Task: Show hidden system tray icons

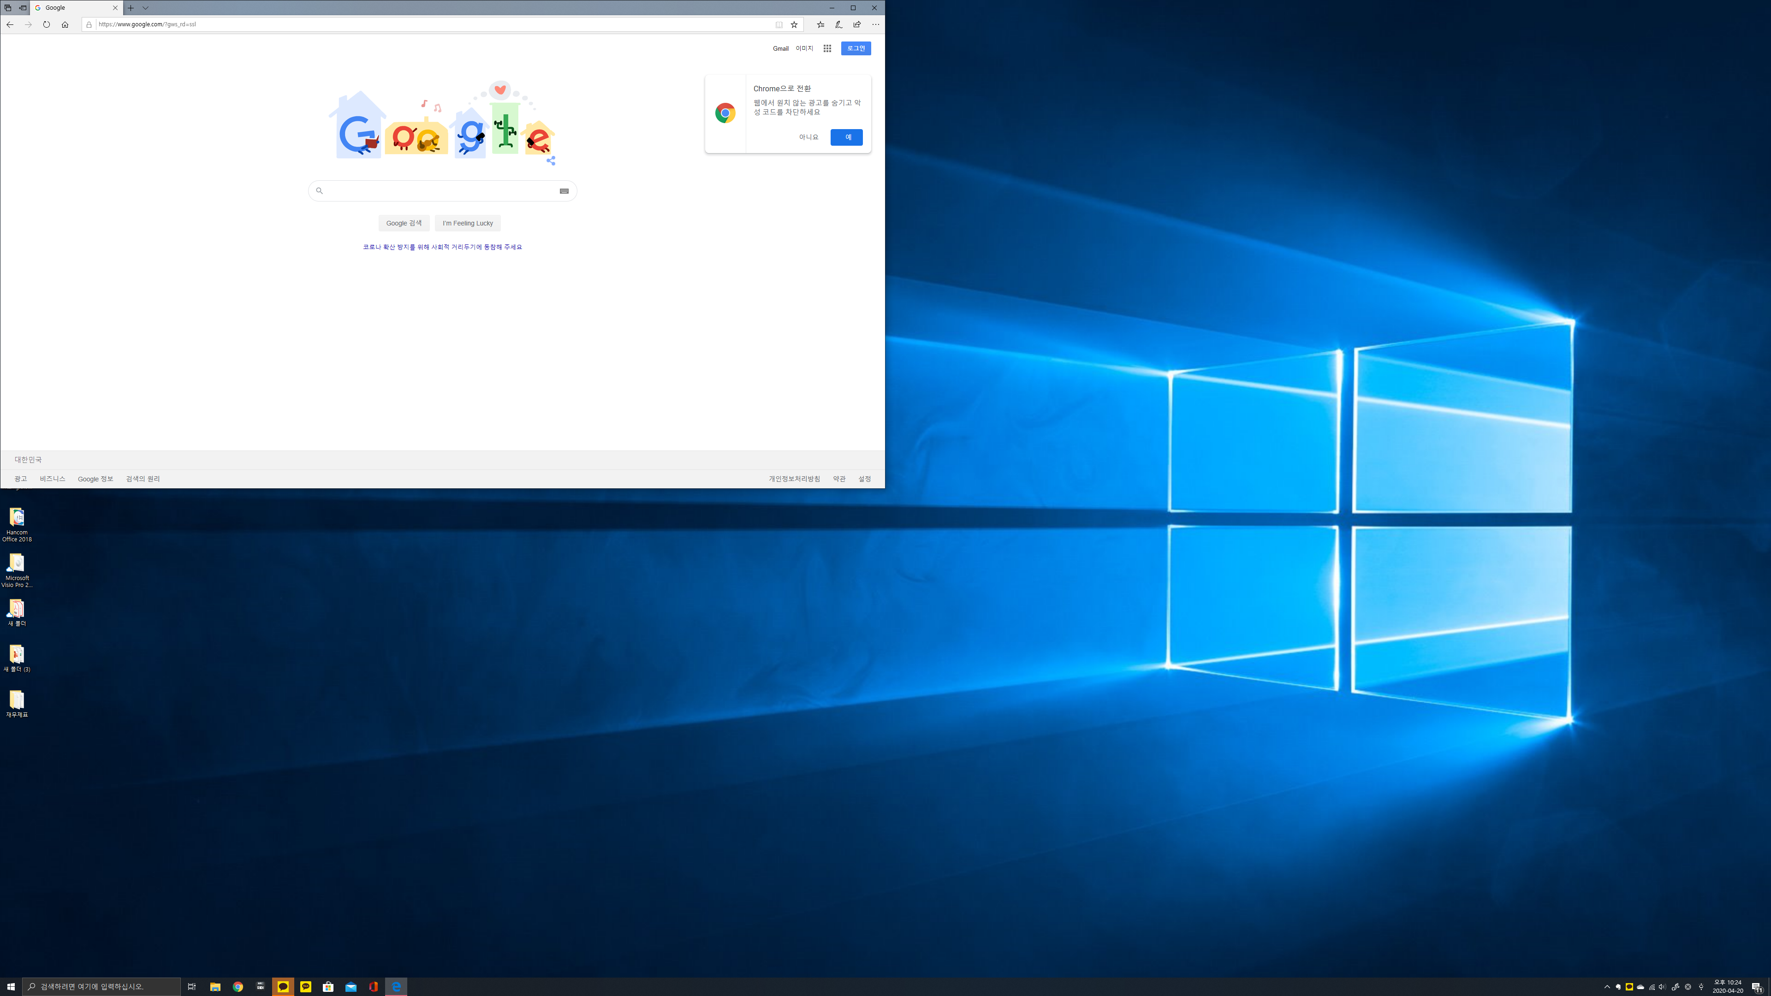Action: click(x=1607, y=986)
